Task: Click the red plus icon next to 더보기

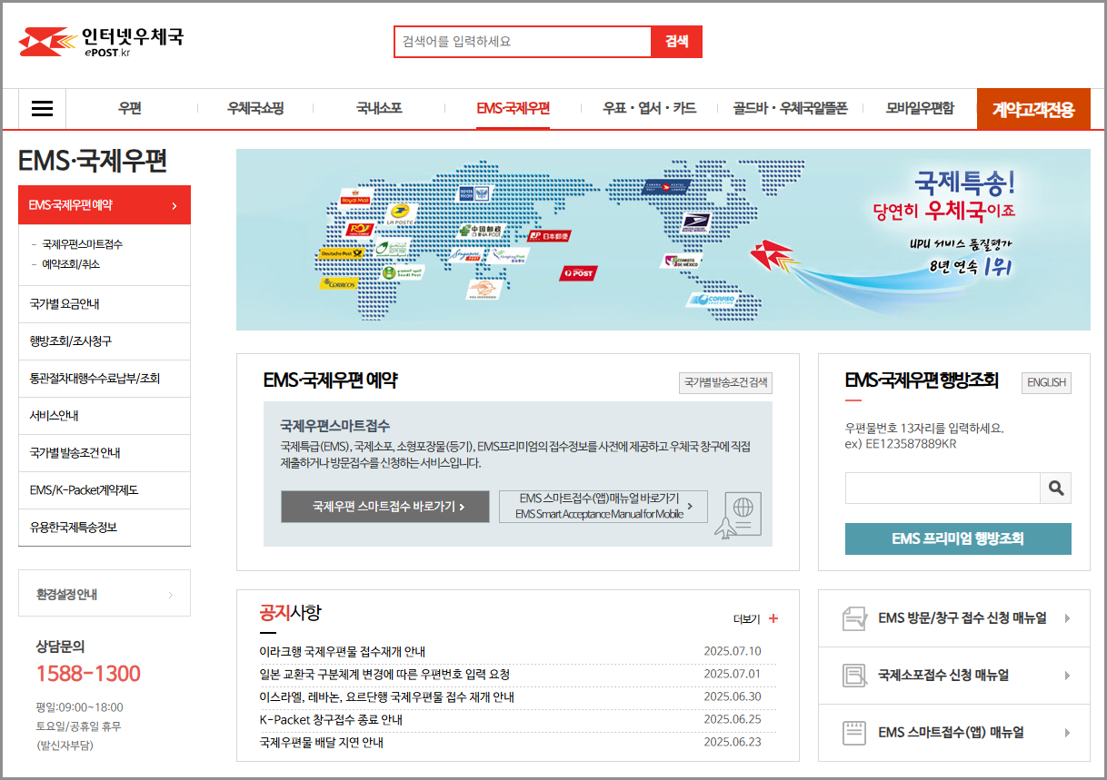Action: [x=772, y=617]
